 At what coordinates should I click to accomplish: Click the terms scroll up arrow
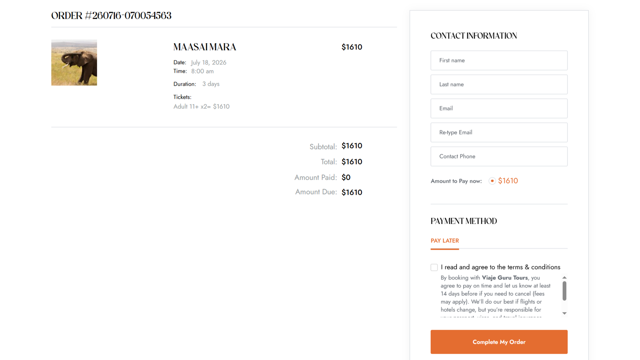pyautogui.click(x=564, y=278)
